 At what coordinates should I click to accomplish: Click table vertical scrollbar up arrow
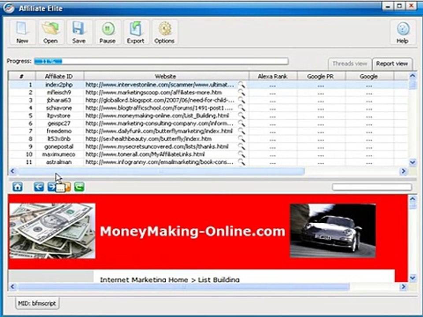[x=412, y=76]
